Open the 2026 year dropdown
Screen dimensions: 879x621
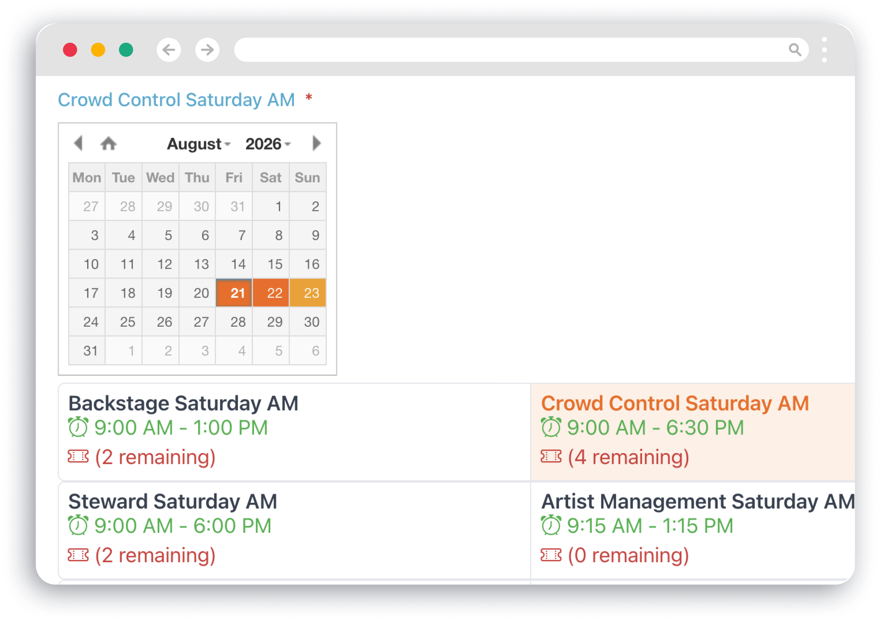coord(267,143)
